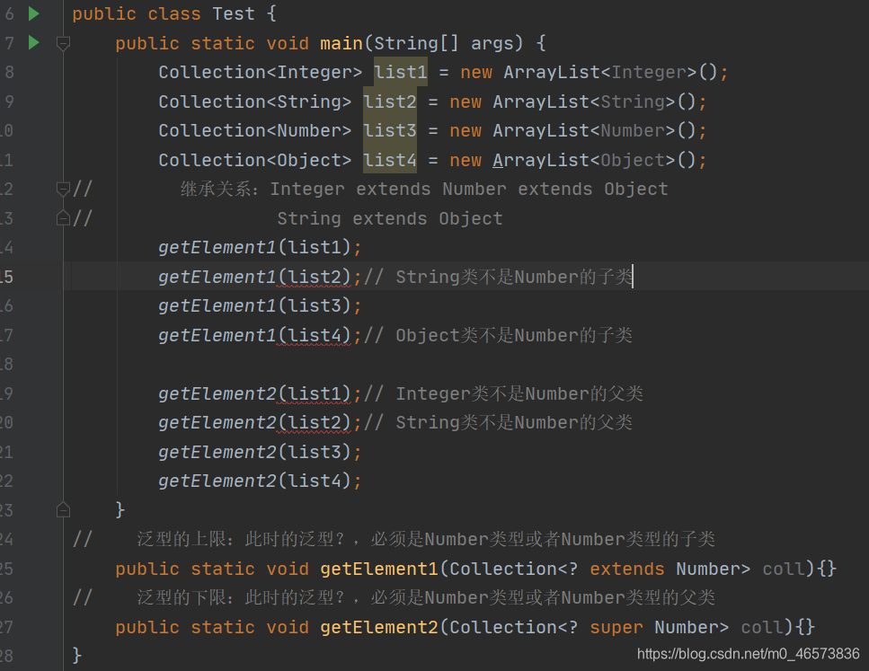This screenshot has height=671, width=869.
Task: Click ArrayList<String> constructor call
Action: (595, 102)
